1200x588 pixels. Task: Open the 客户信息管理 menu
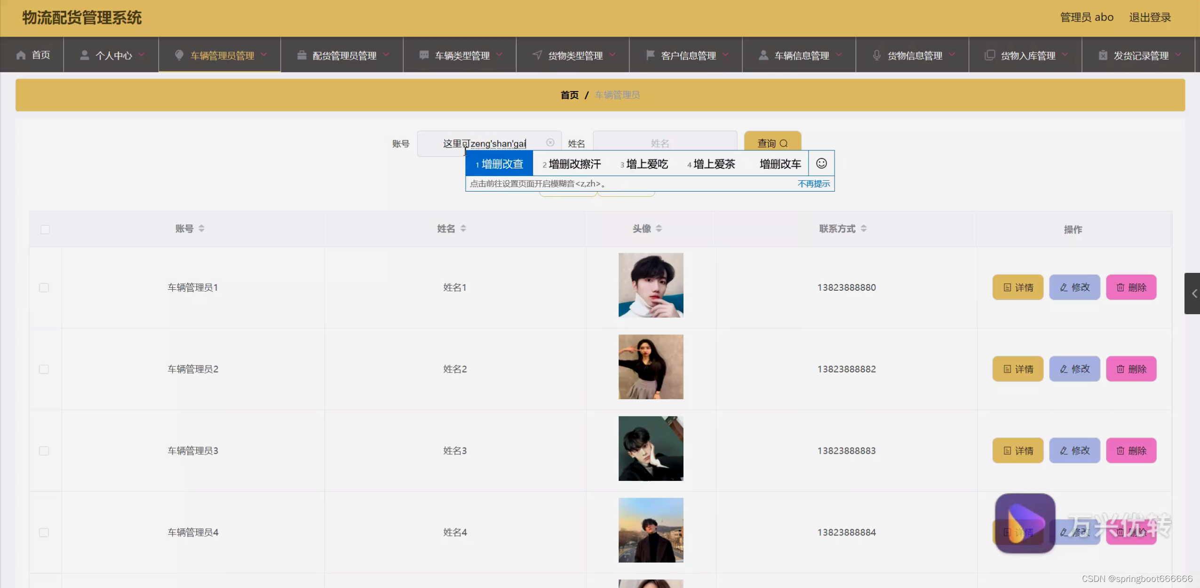tap(688, 55)
